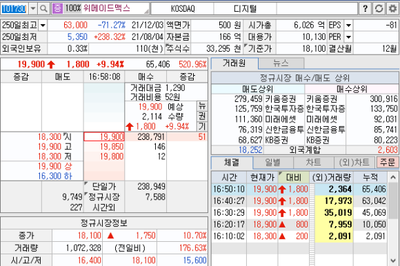Click the 주문 order button
Viewport: 400px width, 266px height.
[x=388, y=163]
